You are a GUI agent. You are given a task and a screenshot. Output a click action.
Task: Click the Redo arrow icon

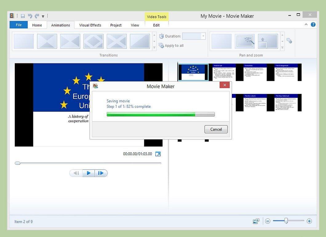37,16
